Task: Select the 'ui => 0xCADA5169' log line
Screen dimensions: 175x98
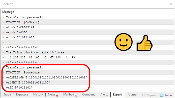Action: tap(87, 27)
